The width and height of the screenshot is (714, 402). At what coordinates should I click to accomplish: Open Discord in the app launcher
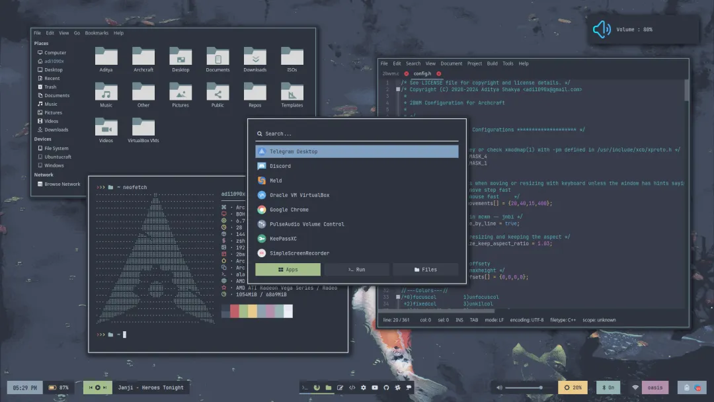[356, 166]
